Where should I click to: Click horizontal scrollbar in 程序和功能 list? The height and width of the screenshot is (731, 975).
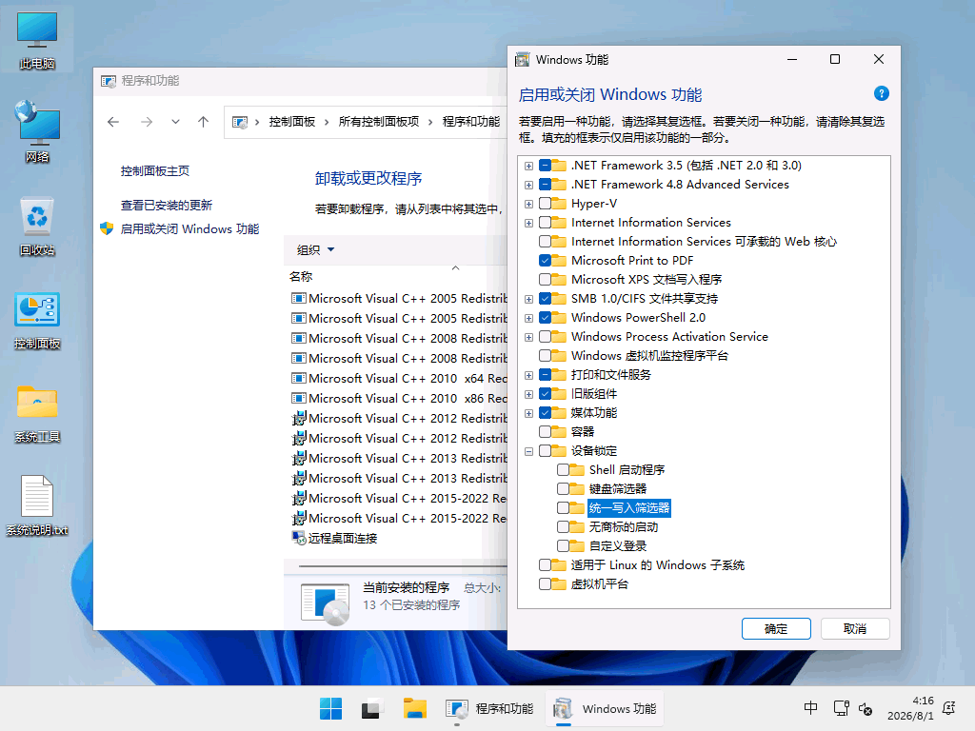pos(403,566)
